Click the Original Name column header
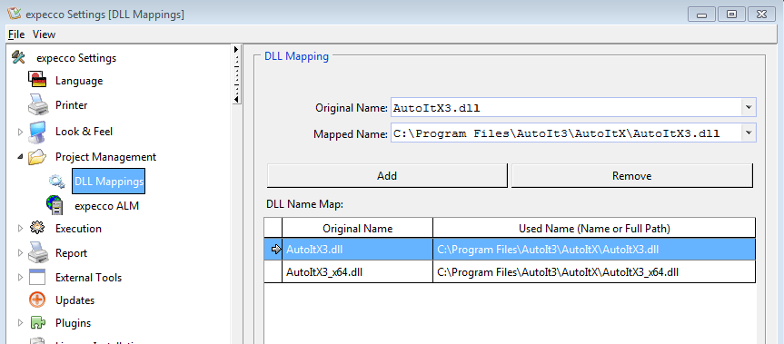The height and width of the screenshot is (344, 784). 358,228
